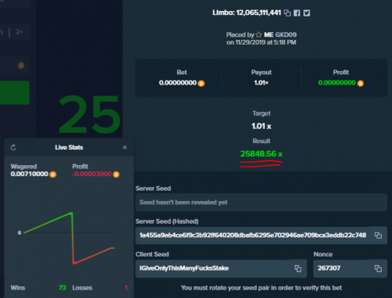Click the Wagered 0.00710000 amount
The image size is (392, 298).
point(29,174)
